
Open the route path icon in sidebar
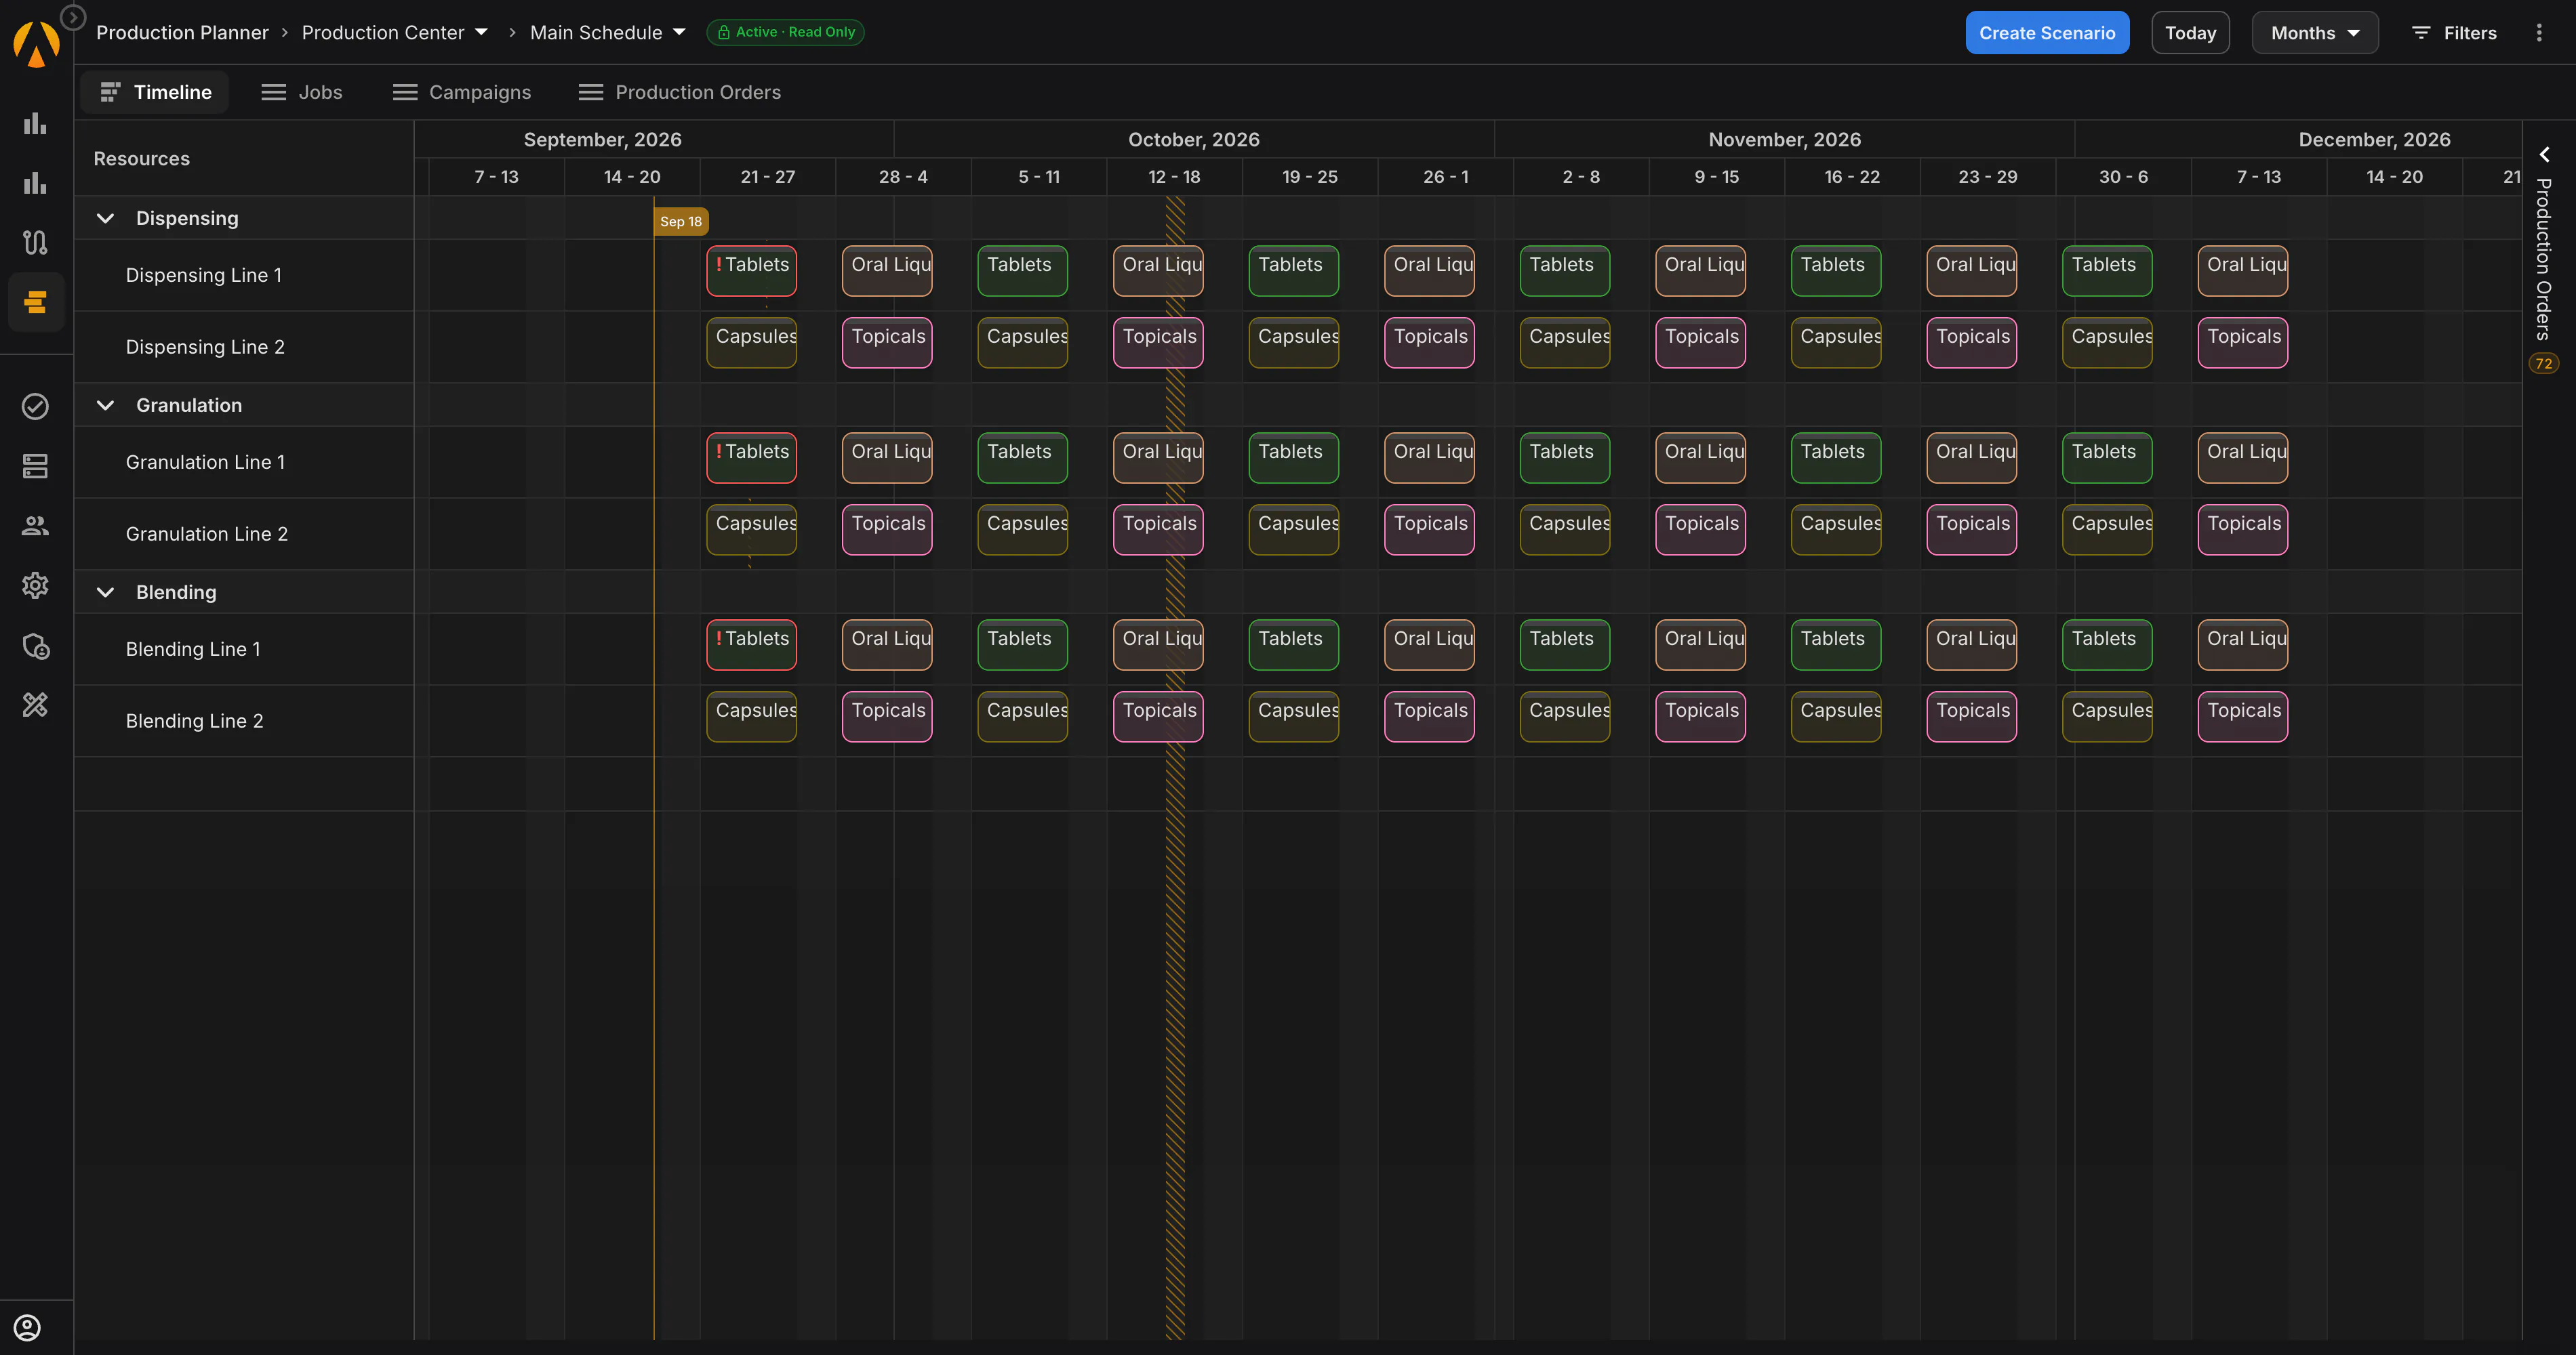click(x=35, y=242)
